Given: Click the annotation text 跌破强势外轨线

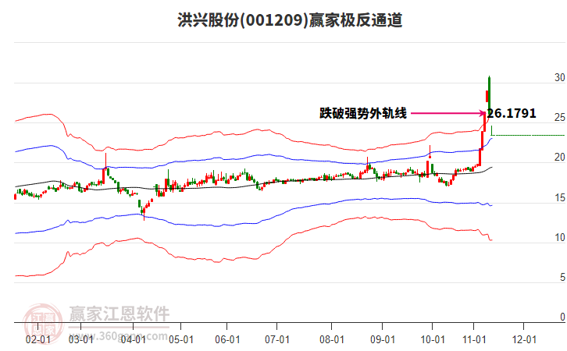Looking at the screenshot, I should pos(363,113).
